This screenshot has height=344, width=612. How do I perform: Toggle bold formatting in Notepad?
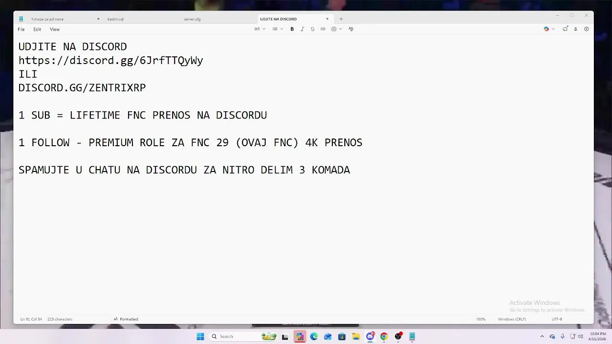coord(292,29)
